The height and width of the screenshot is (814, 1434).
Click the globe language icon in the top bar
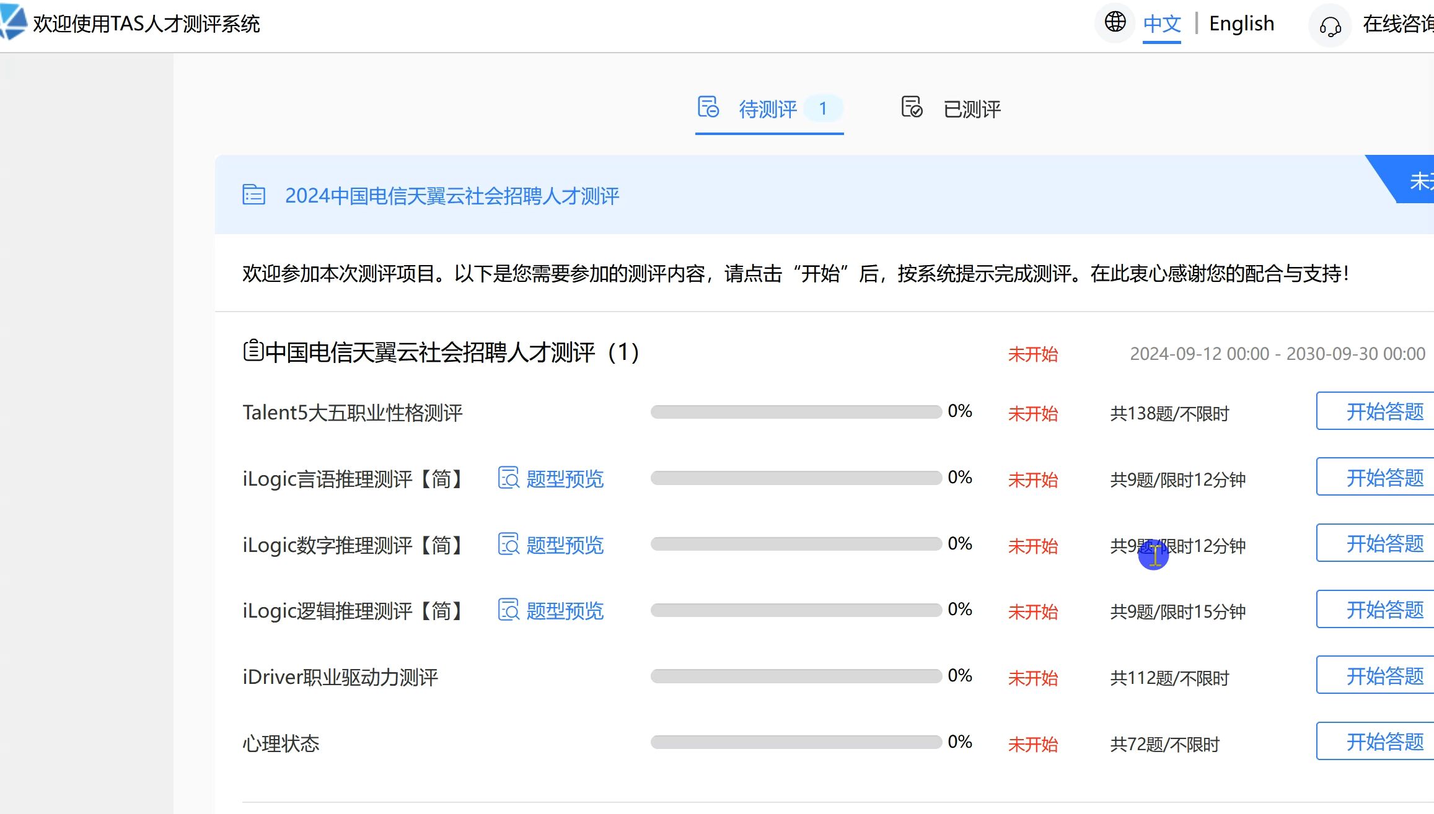click(1115, 22)
